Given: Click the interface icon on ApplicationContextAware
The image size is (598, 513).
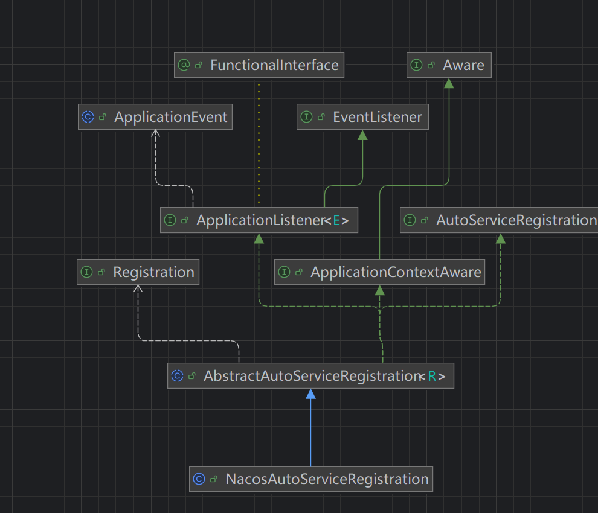Looking at the screenshot, I should point(284,272).
